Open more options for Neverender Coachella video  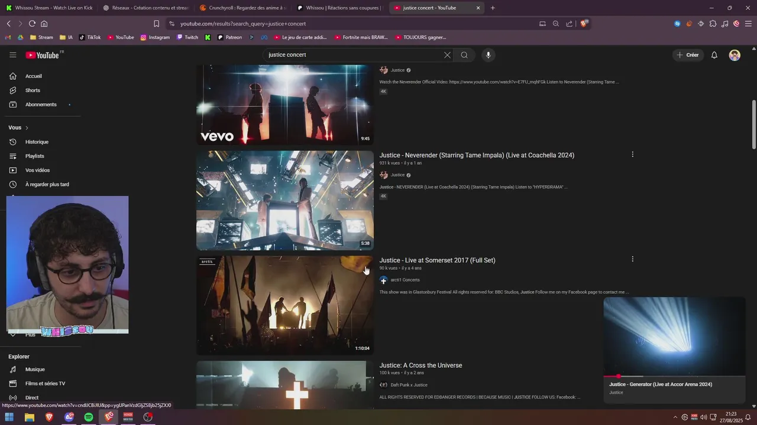[632, 155]
